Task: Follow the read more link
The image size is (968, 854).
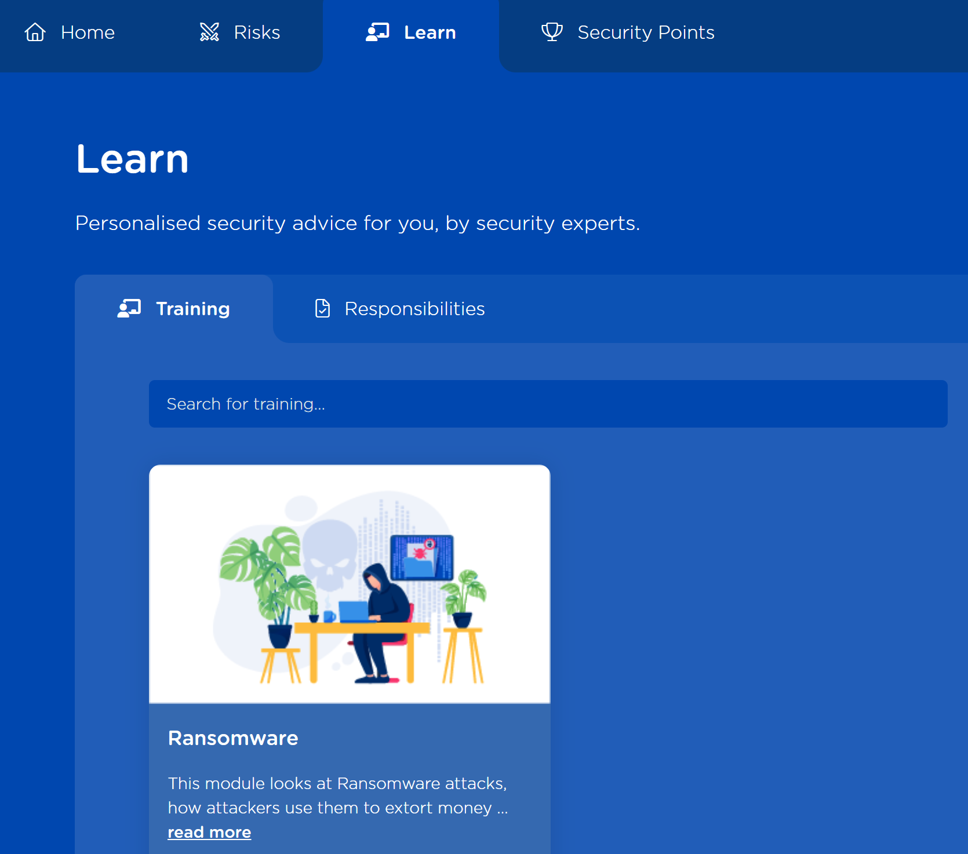Action: pyautogui.click(x=209, y=832)
